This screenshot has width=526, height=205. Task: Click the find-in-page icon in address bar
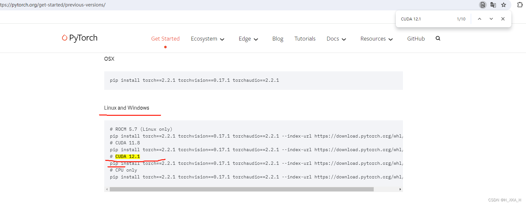(x=483, y=5)
